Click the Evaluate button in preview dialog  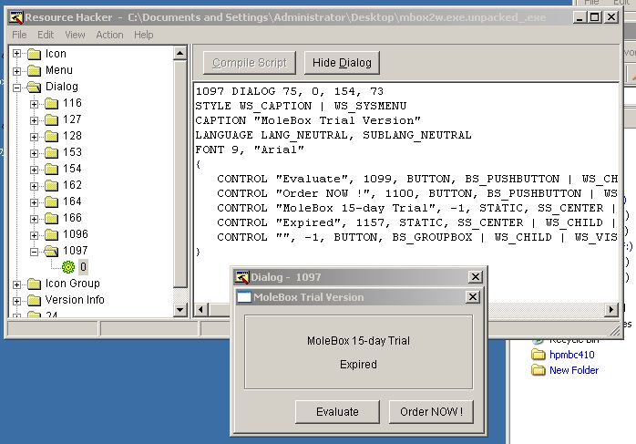[x=337, y=412]
